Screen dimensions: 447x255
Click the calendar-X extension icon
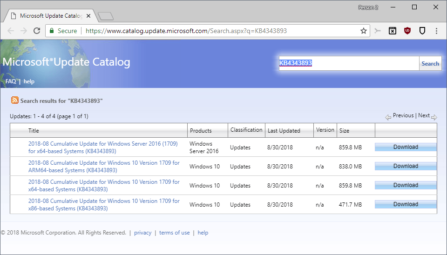393,31
